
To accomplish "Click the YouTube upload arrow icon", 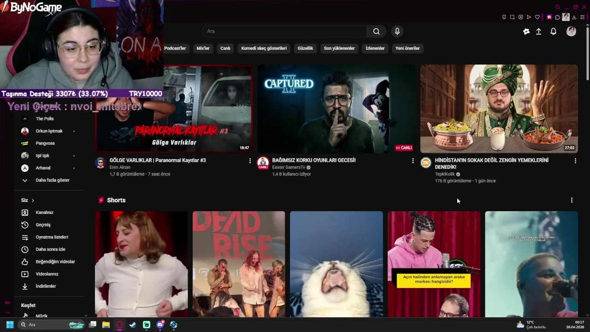I will tap(538, 31).
